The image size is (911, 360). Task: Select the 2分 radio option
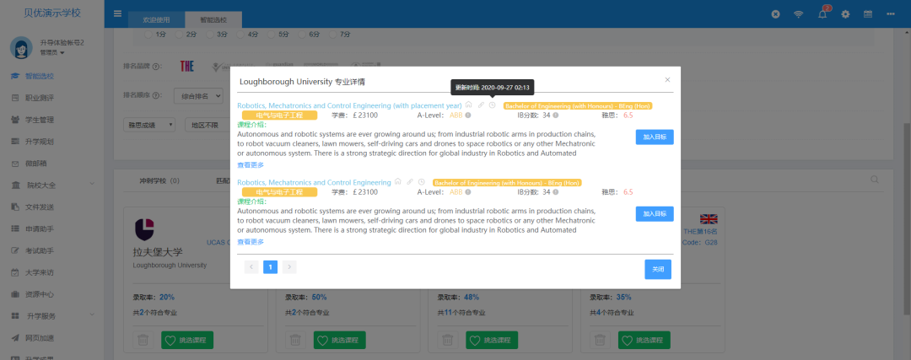click(181, 35)
